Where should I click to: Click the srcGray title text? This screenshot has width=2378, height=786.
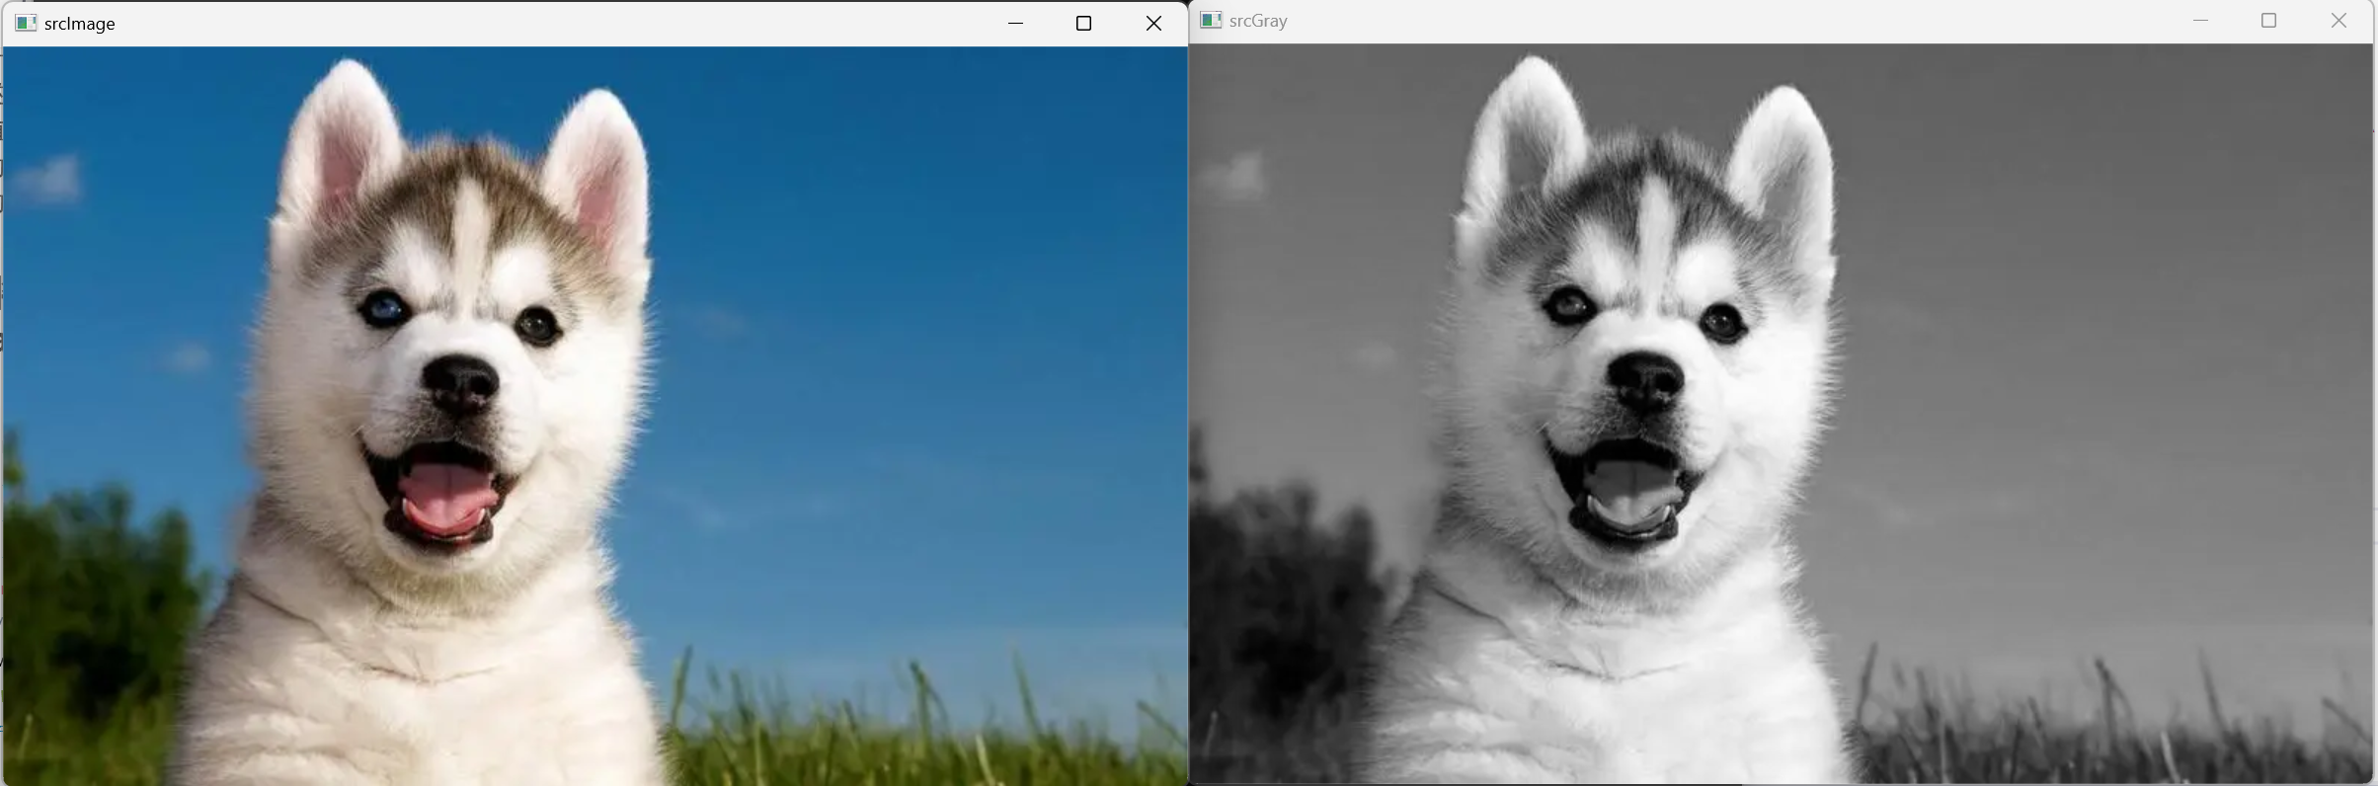(x=1258, y=21)
